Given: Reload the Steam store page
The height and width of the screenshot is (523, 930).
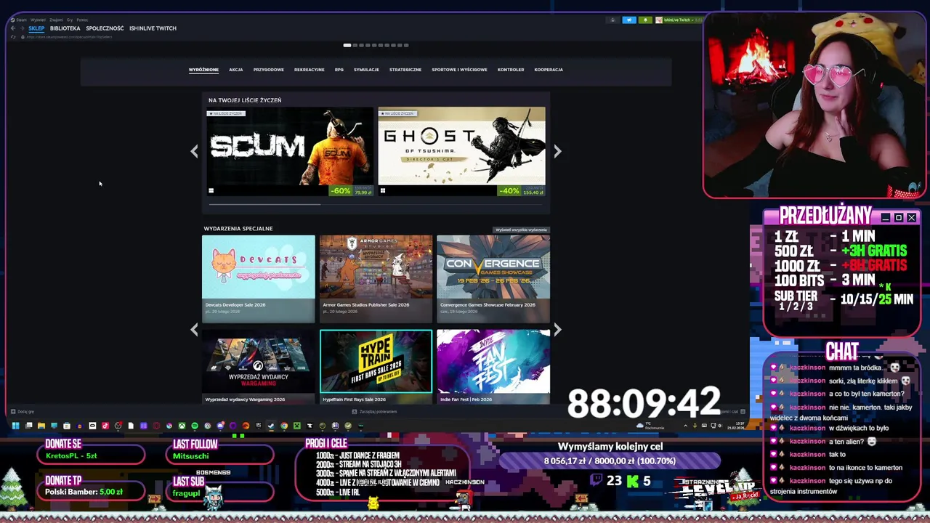Looking at the screenshot, I should click(13, 37).
